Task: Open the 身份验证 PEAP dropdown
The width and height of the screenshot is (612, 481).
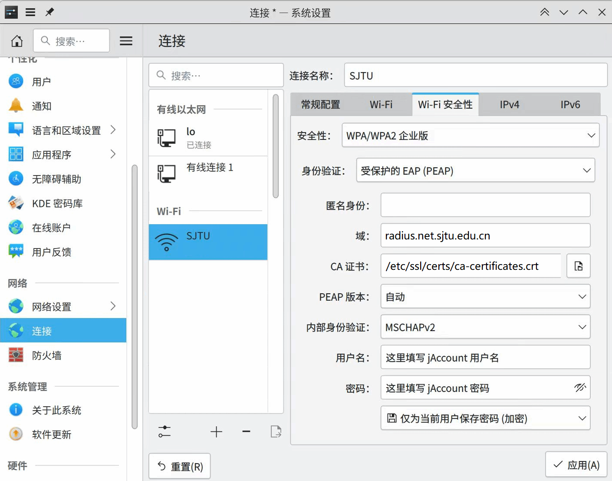Action: click(475, 170)
